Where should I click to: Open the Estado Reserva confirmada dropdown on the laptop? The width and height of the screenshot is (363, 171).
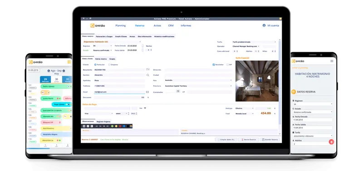pos(103,50)
